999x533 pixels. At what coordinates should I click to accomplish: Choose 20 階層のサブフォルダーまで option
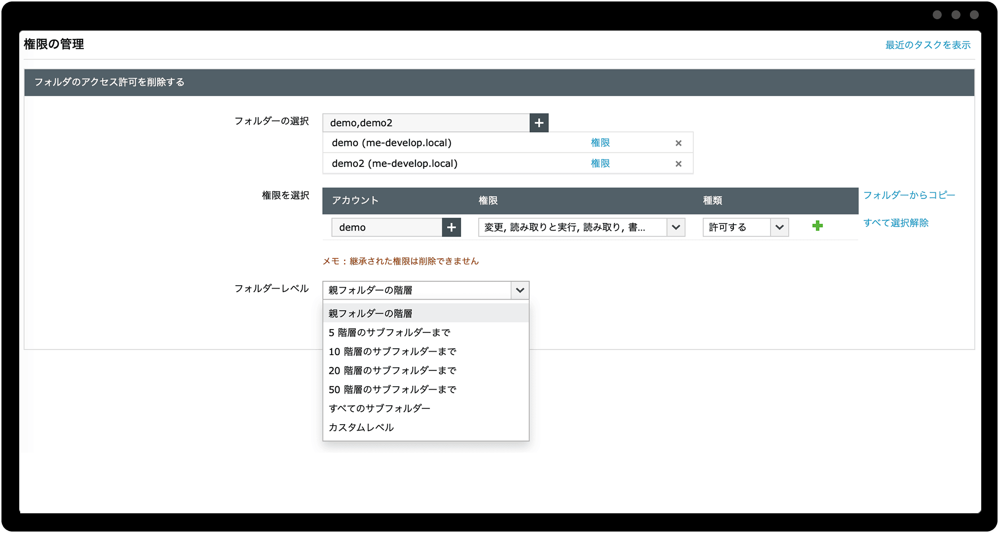(x=392, y=370)
